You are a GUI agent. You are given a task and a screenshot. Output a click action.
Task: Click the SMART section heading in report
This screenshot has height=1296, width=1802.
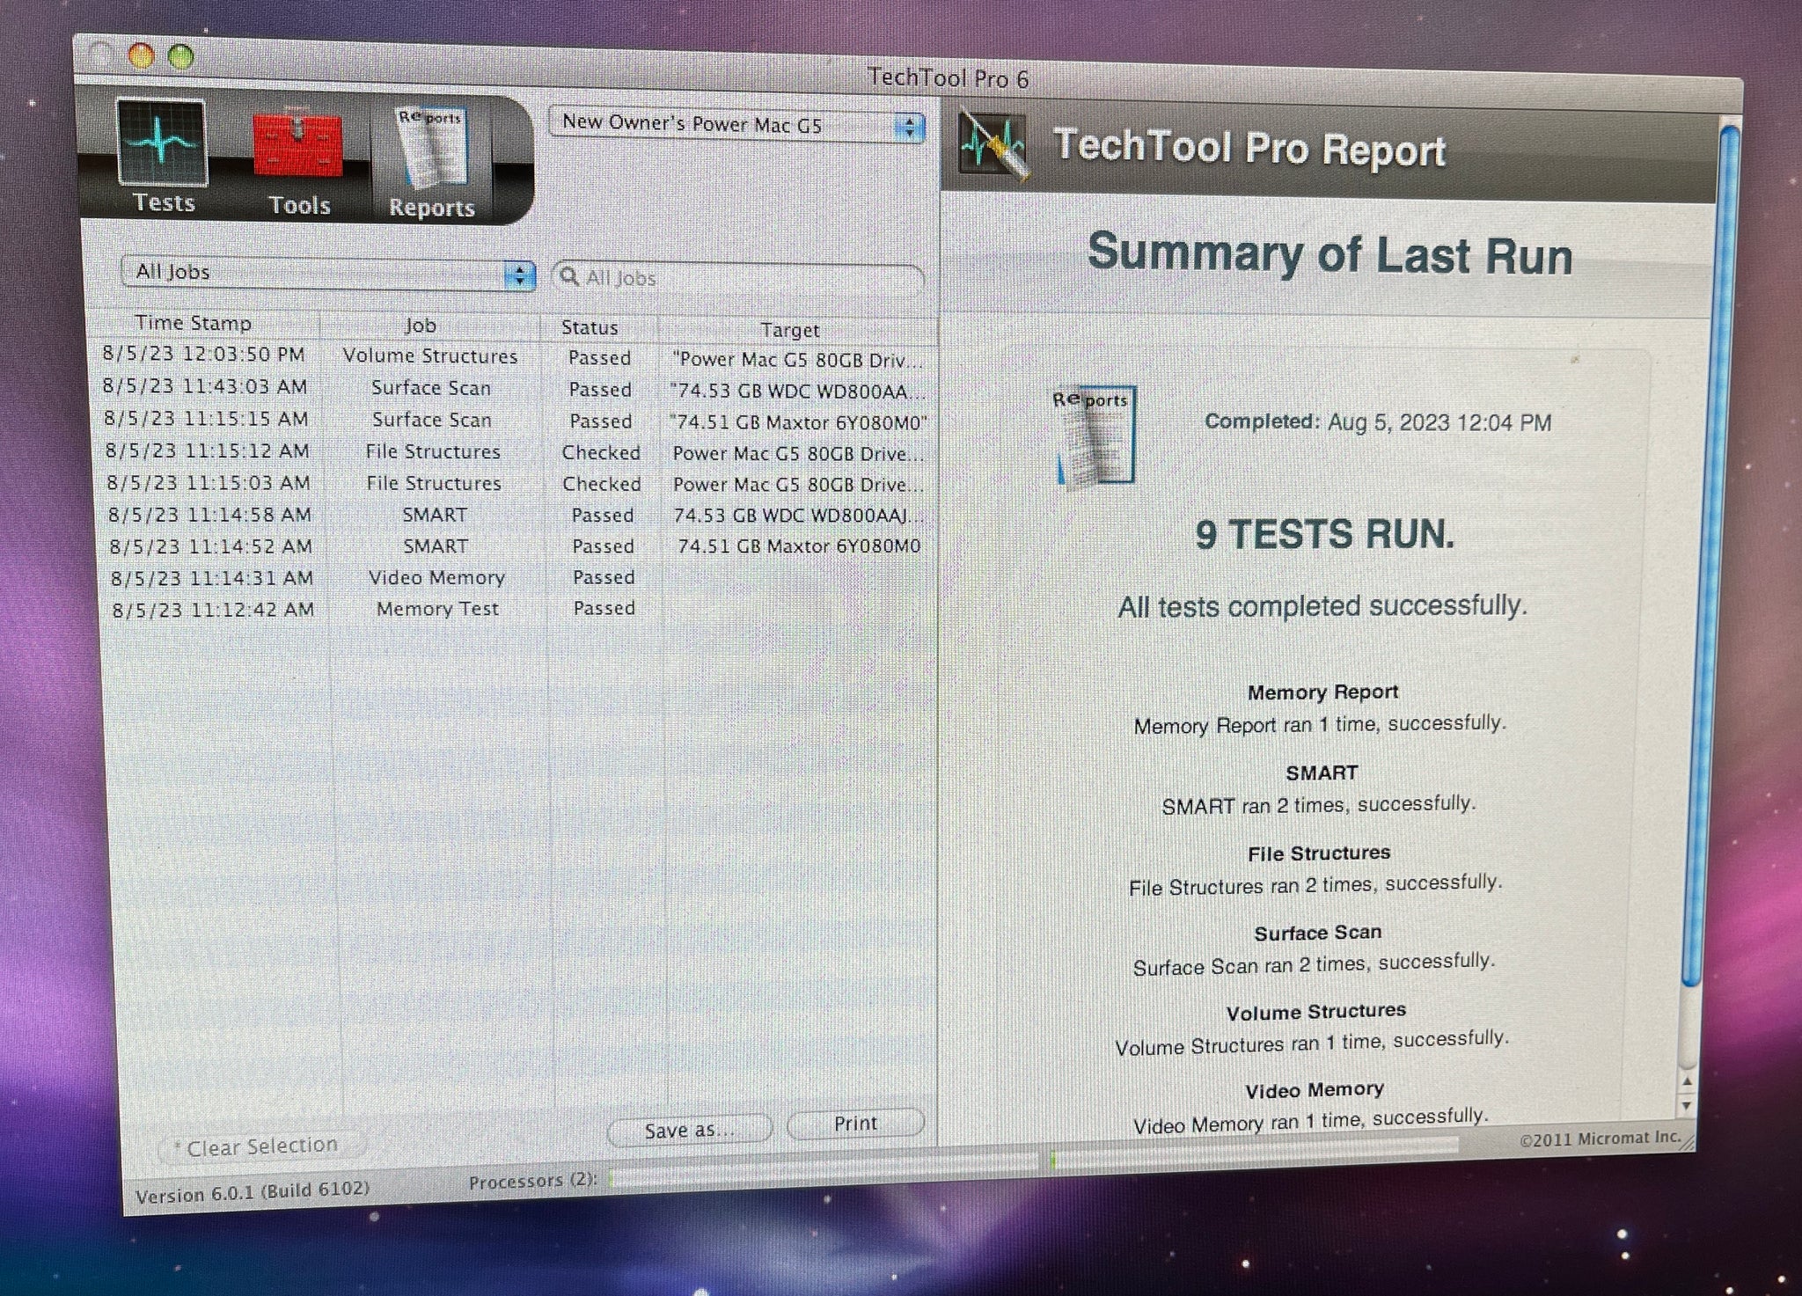tap(1322, 772)
